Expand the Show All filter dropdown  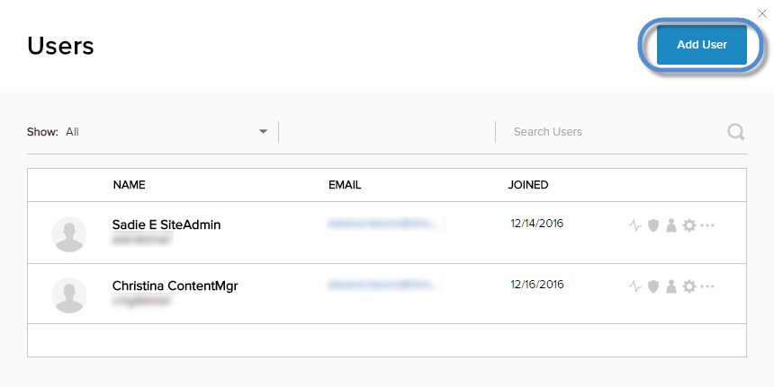tap(263, 132)
